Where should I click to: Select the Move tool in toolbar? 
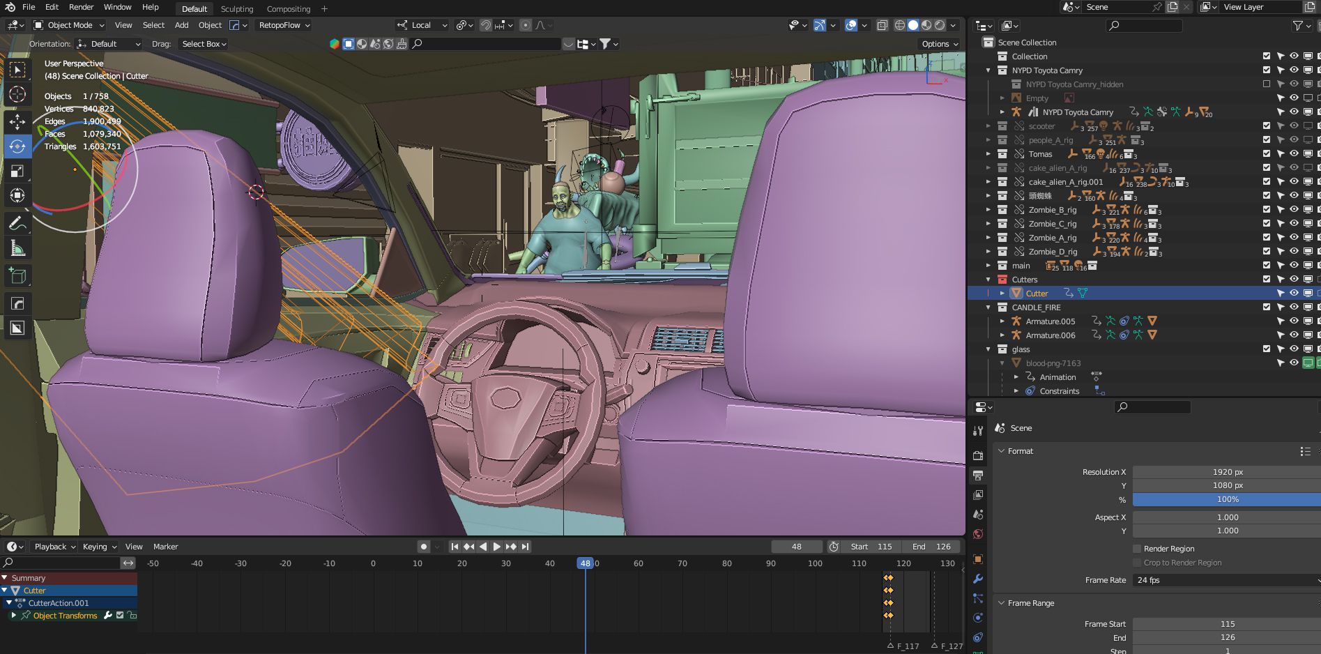tap(17, 121)
